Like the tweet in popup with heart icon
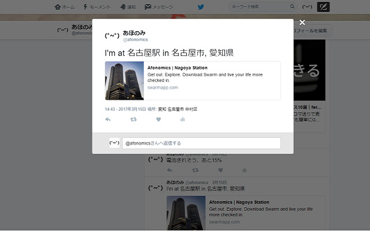The width and height of the screenshot is (370, 231). coord(158,120)
